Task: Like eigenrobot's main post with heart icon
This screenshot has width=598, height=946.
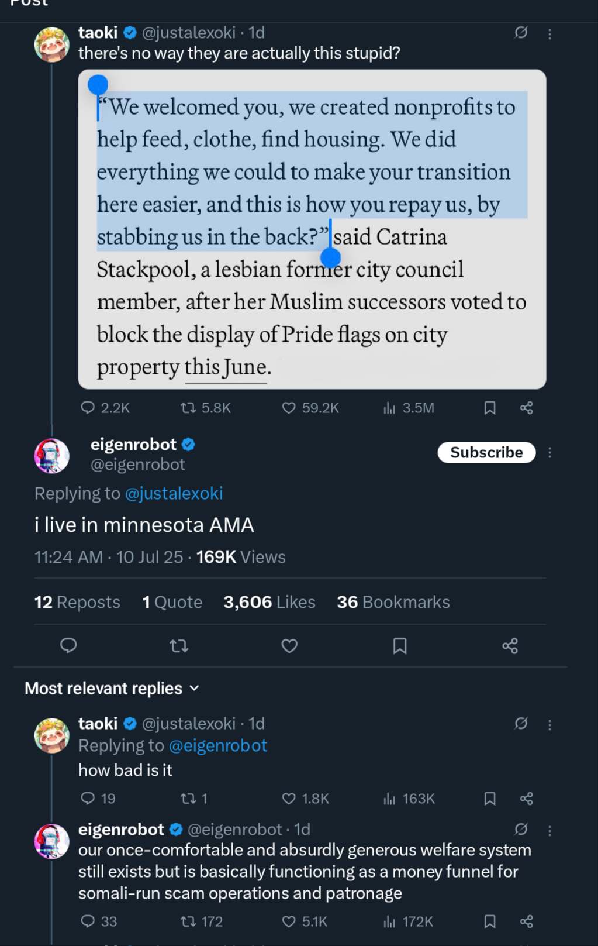Action: tap(289, 646)
